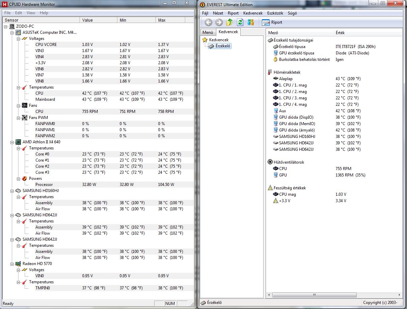Image resolution: width=407 pixels, height=309 pixels.
Task: Click the Refresh icon in EVEREST toolbar
Action: pos(240,22)
